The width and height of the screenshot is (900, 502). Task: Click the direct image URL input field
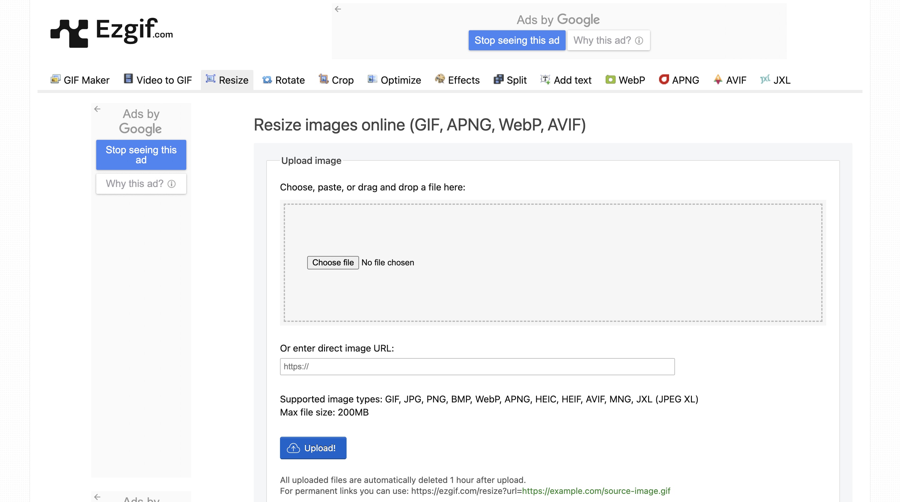click(477, 366)
